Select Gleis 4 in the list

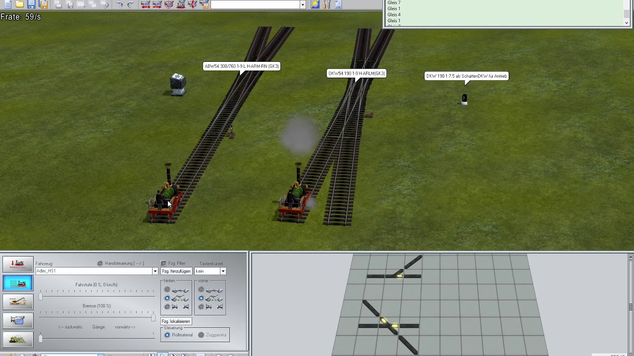tap(394, 15)
